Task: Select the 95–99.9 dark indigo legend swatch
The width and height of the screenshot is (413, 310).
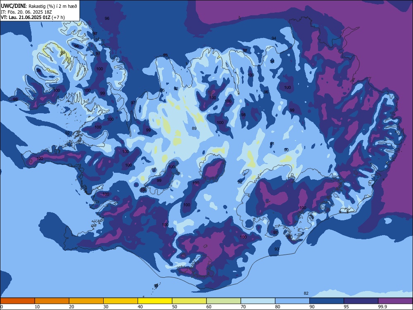Action: click(x=361, y=301)
